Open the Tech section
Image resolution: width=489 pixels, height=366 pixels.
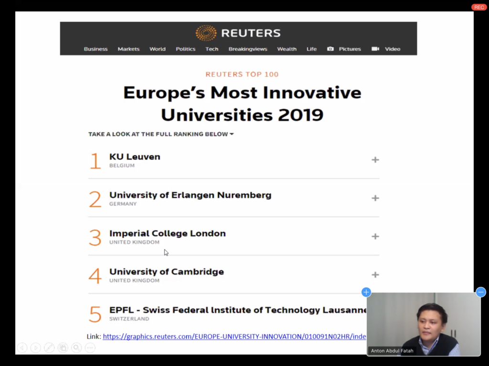[x=212, y=49]
